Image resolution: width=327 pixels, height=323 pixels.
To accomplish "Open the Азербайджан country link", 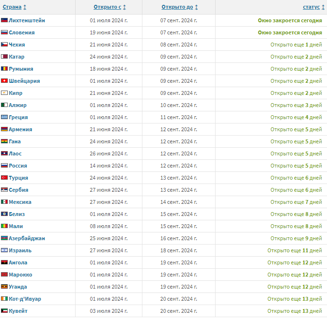I will click(27, 238).
